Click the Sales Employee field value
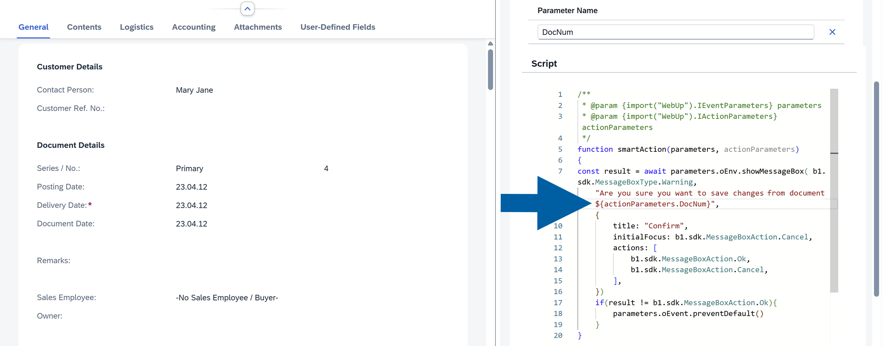 click(x=227, y=298)
